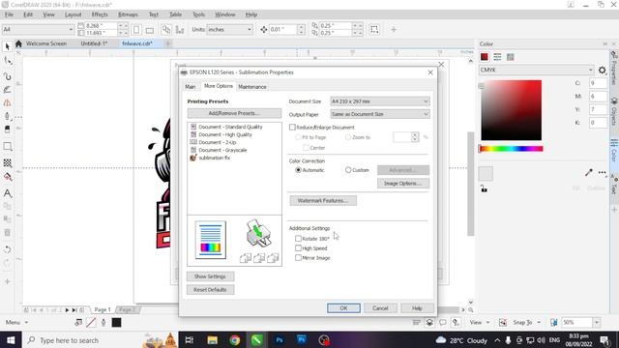The height and width of the screenshot is (348, 619).
Task: Expand the View dropdown in status bar
Action: pos(487,322)
